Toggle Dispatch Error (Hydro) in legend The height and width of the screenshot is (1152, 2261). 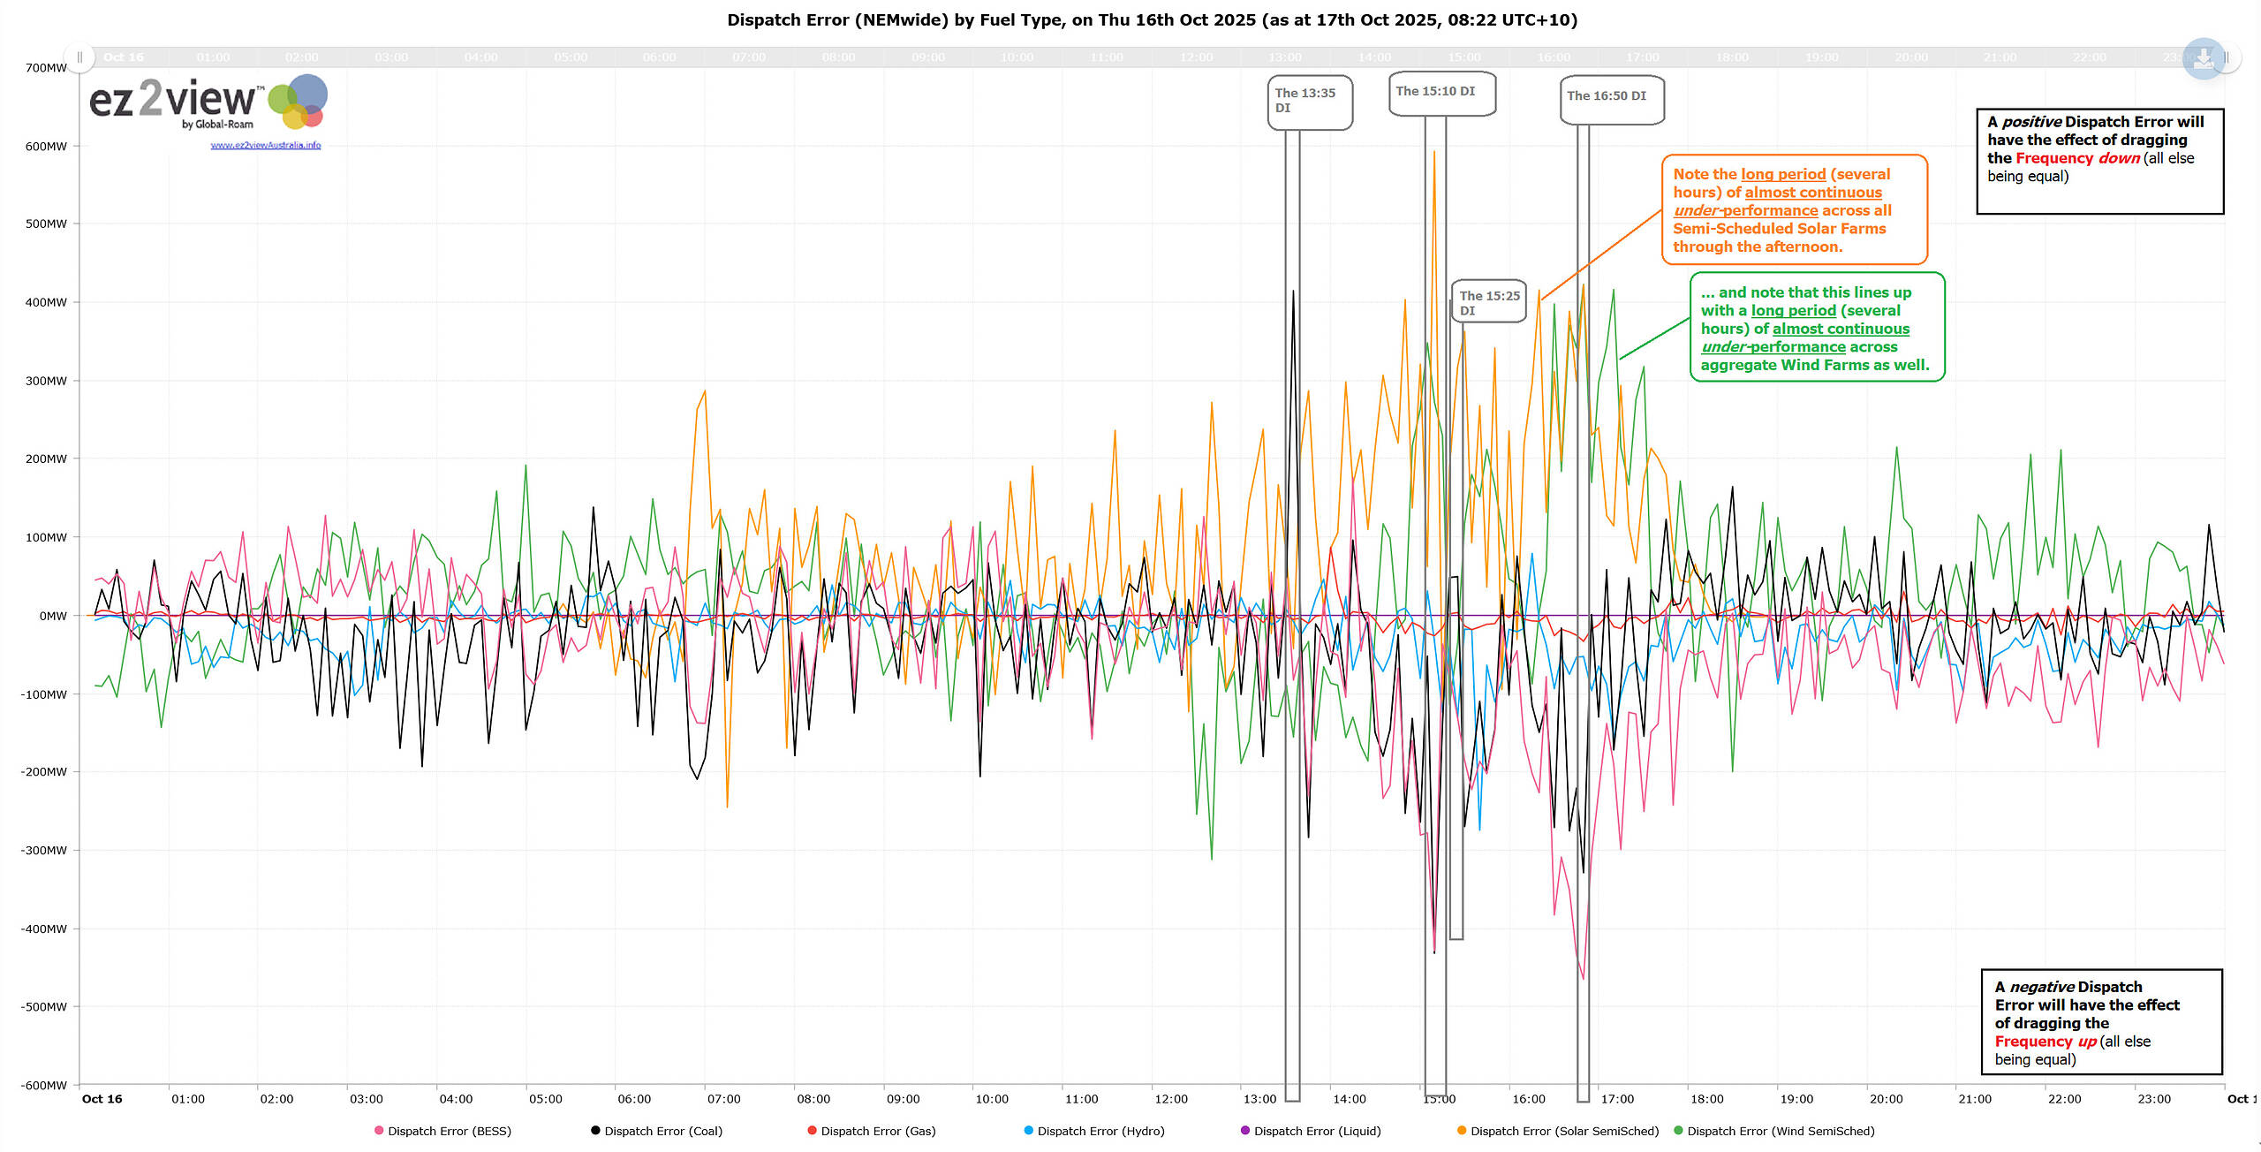click(x=1100, y=1131)
